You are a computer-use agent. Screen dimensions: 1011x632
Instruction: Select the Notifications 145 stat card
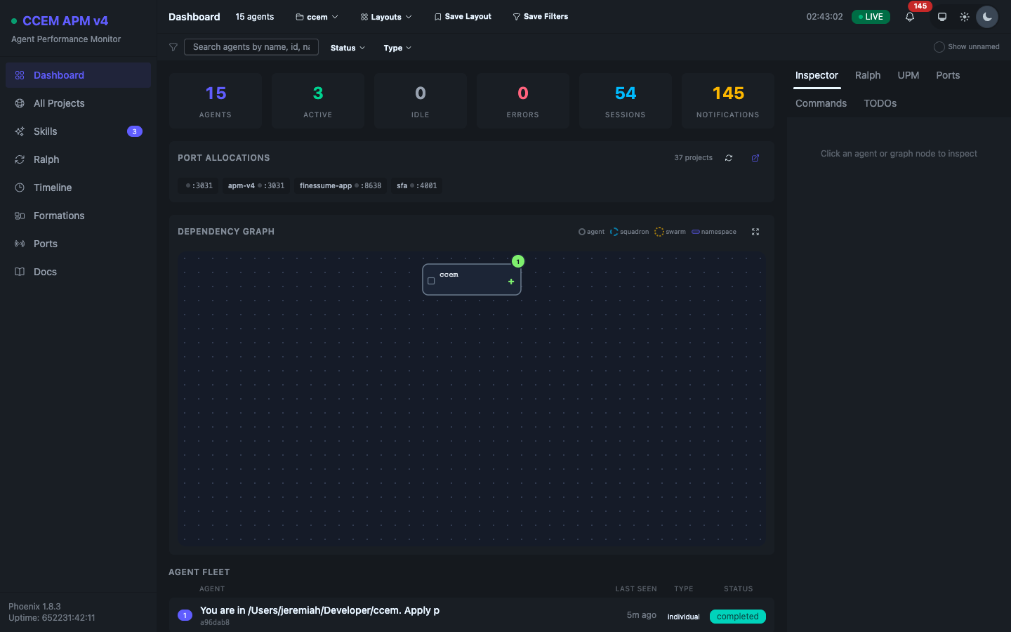728,100
